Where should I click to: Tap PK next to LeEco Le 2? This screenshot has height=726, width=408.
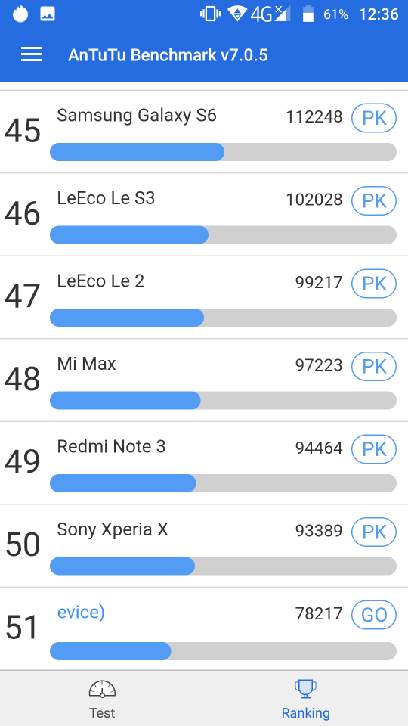click(374, 284)
